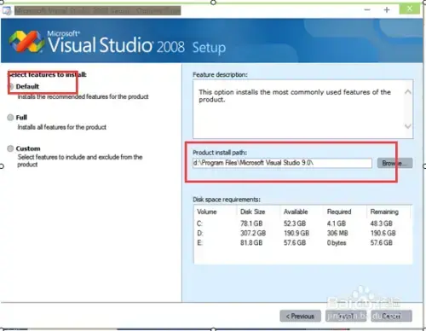This screenshot has width=426, height=331.
Task: Click the 48.3 GB remaining cell
Action: click(x=382, y=224)
